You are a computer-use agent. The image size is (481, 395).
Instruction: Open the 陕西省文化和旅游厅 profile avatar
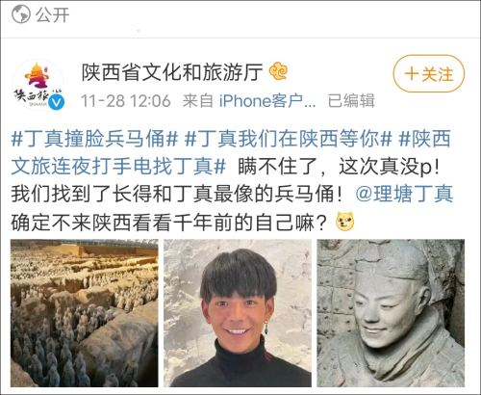(38, 85)
